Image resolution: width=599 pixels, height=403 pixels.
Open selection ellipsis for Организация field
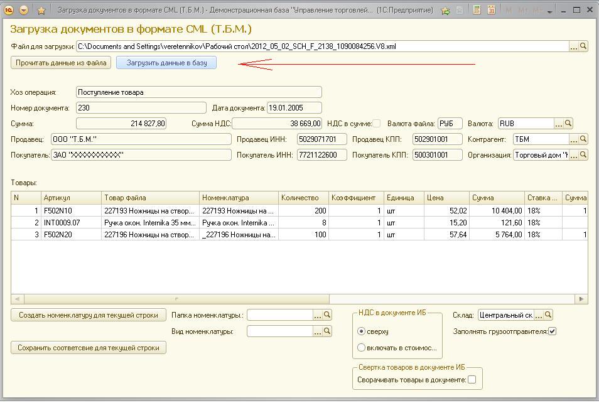[573, 155]
